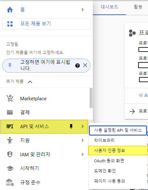Click the Marketplace cart icon
The image size is (148, 190).
(10, 98)
